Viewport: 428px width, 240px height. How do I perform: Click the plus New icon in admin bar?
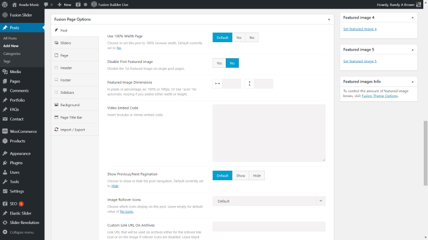59,4
